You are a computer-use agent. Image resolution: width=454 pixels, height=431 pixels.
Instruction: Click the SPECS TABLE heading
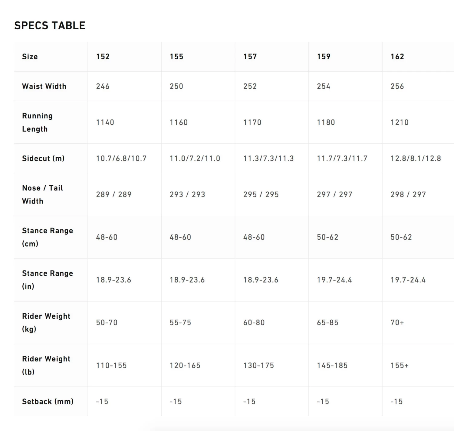click(50, 26)
